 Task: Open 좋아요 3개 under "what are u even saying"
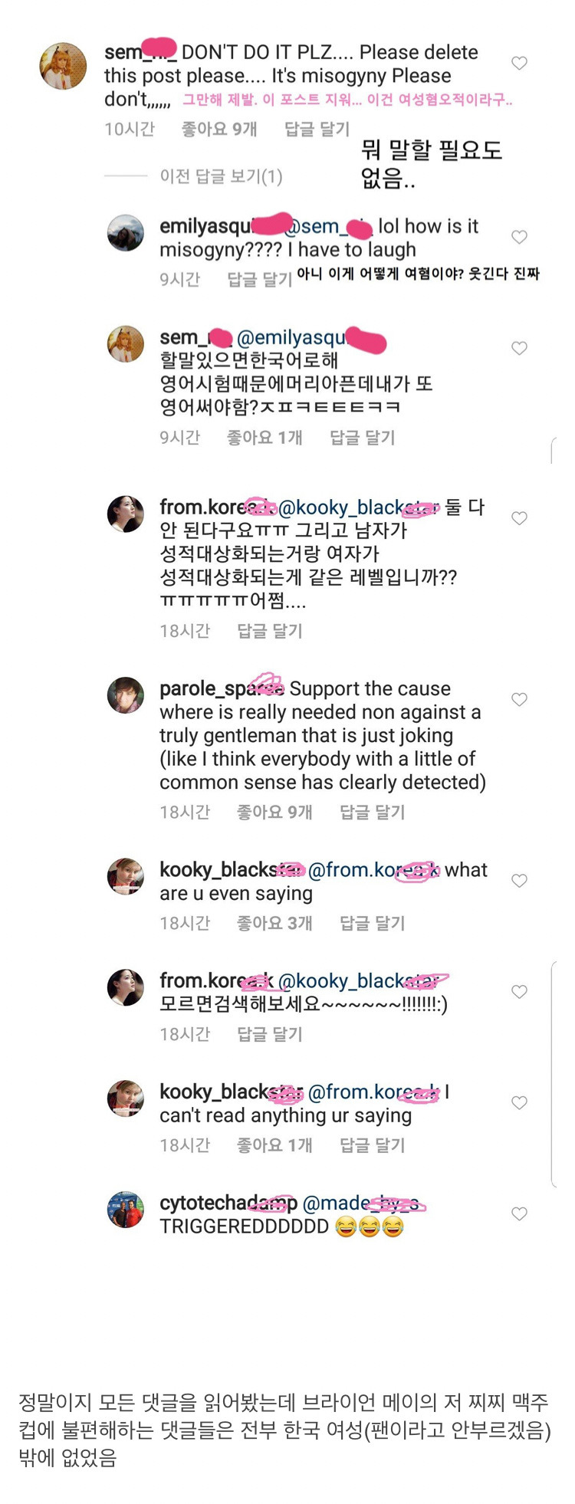click(274, 924)
